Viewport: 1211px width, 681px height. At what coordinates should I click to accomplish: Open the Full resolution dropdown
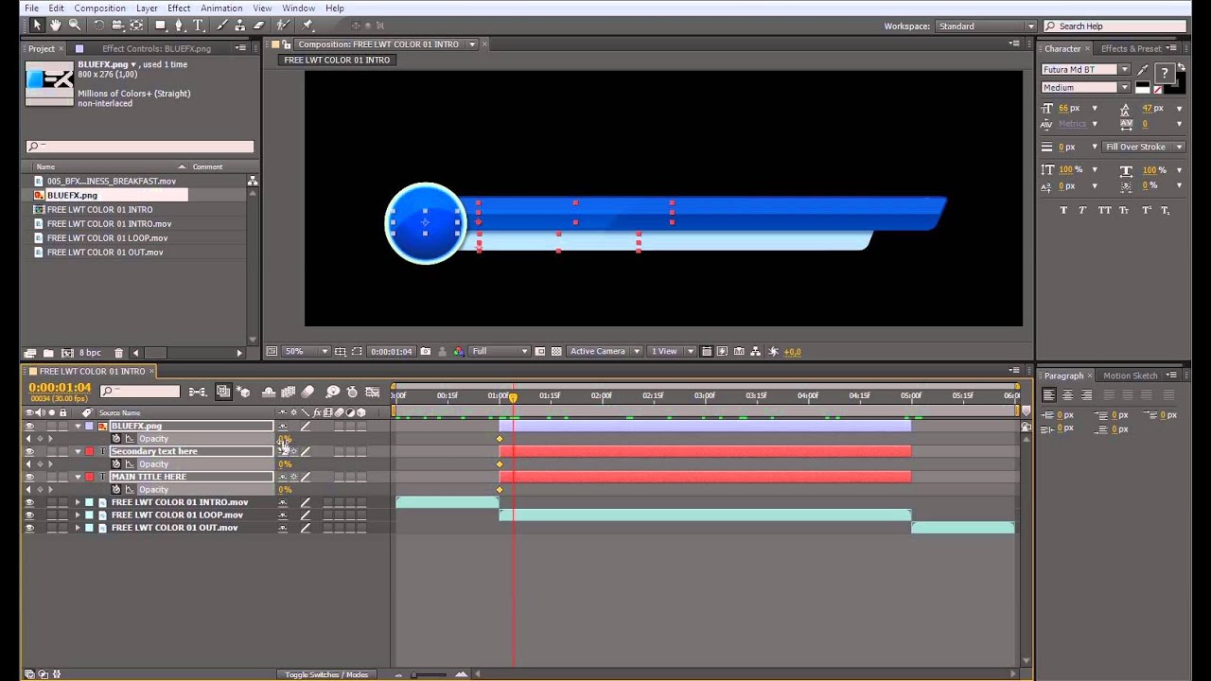click(x=500, y=352)
